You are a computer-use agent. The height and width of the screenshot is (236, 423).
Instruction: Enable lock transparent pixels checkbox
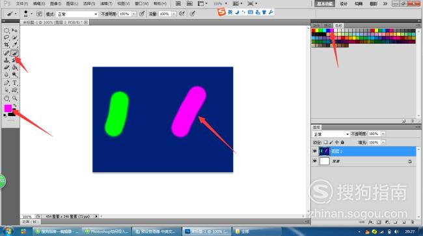pyautogui.click(x=325, y=142)
